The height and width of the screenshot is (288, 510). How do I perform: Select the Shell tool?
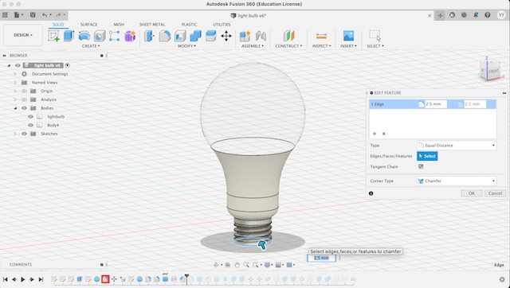180,36
